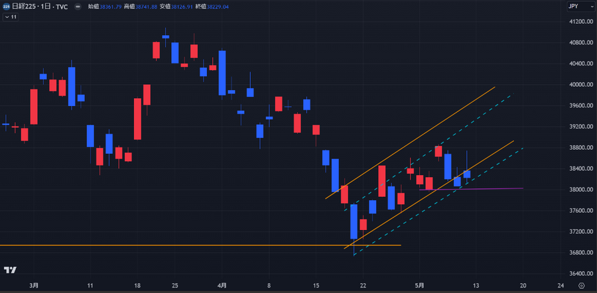Screen dimensions: 597x293
Task: Click the 22 date label on time axis
Action: tap(363, 286)
